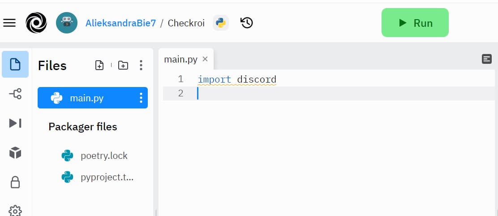Click the Python language badge icon
Screen dimensions: 498x216
(221, 23)
